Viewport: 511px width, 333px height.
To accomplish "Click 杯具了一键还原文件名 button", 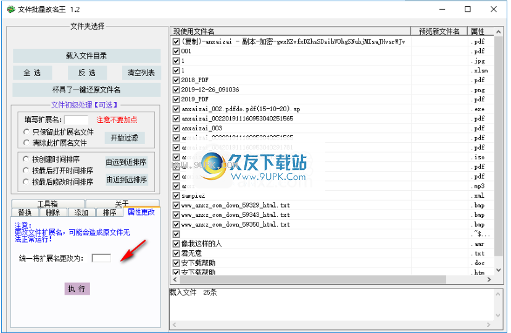I will point(86,90).
